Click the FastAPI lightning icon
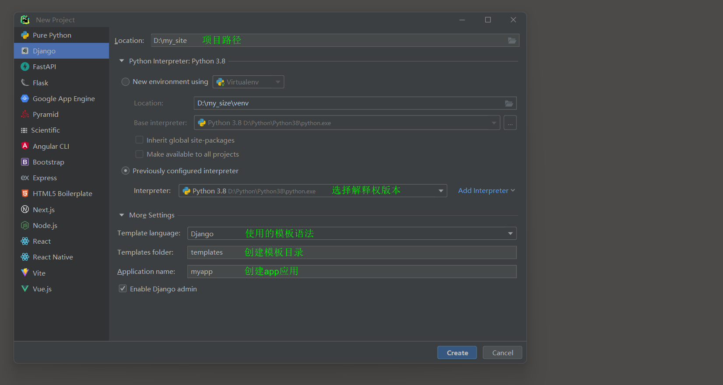Screen dimensions: 723x385 (25, 66)
